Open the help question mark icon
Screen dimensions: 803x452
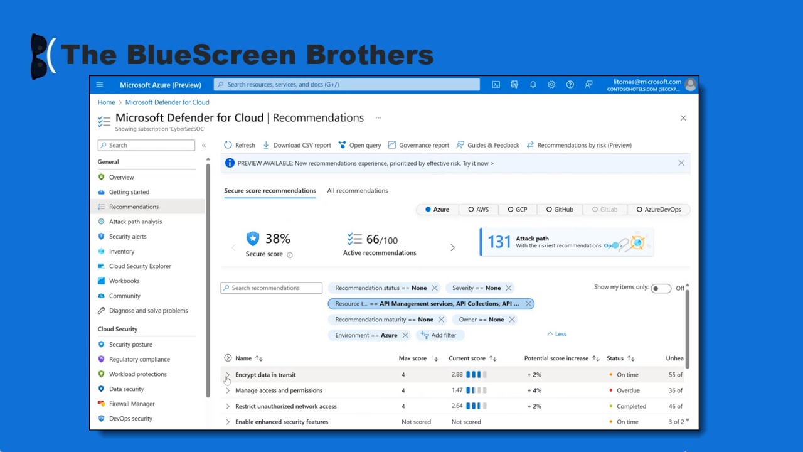click(x=570, y=85)
